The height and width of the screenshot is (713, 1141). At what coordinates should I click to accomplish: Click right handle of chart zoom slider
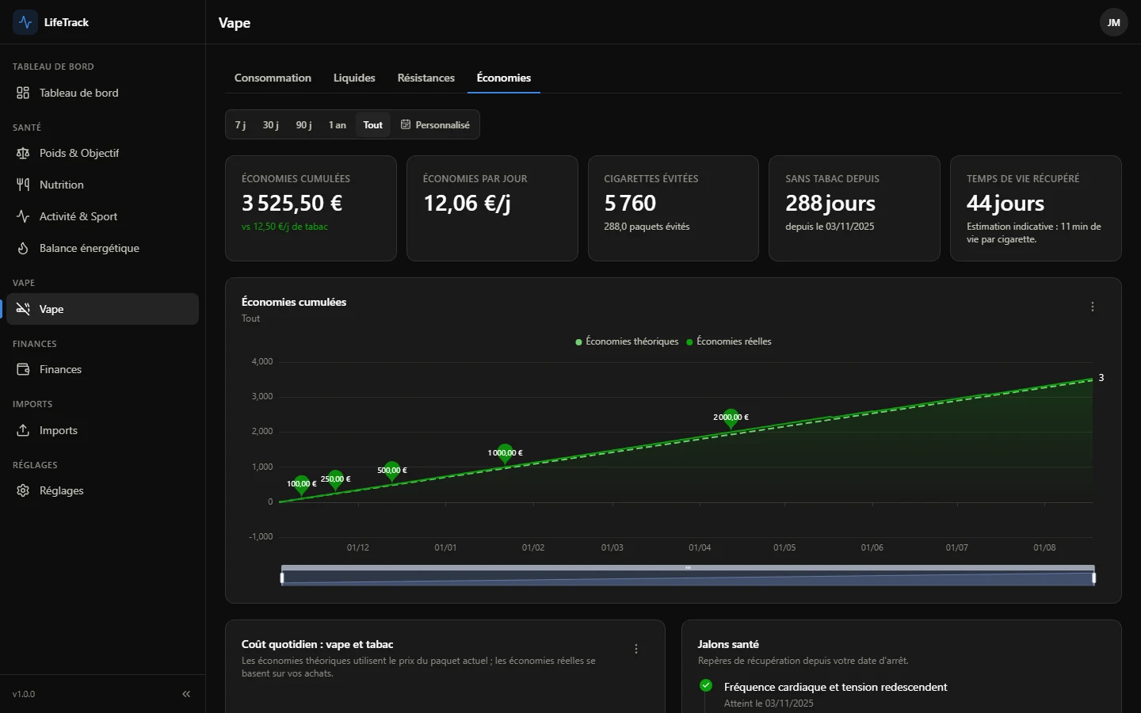(1094, 578)
